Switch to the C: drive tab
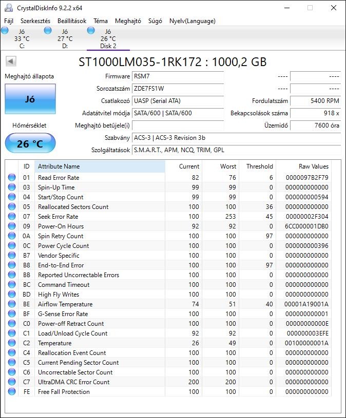Image resolution: width=346 pixels, height=418 pixels. pyautogui.click(x=22, y=38)
